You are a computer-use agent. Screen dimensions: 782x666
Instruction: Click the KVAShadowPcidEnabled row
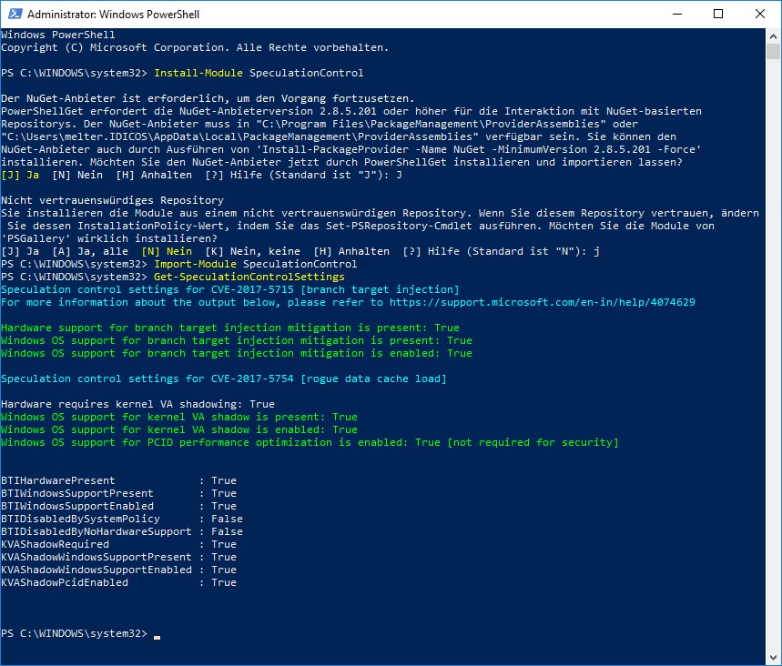[118, 582]
